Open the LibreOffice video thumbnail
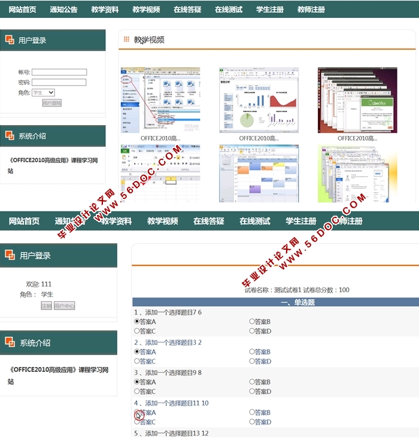The height and width of the screenshot is (442, 419). pos(357,100)
